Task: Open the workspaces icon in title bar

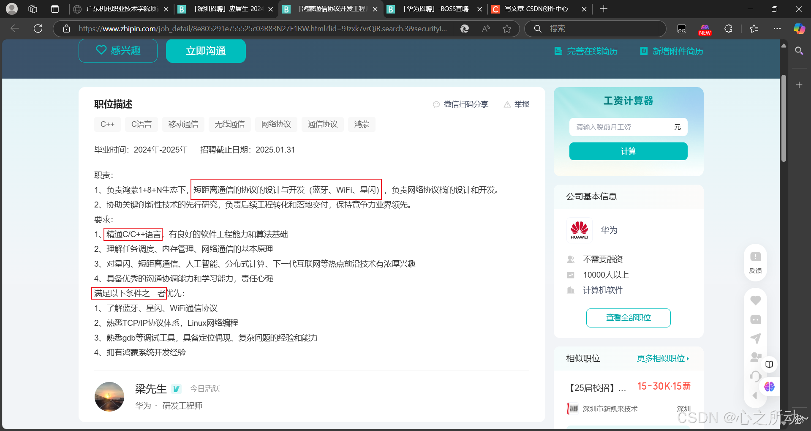Action: tap(33, 9)
